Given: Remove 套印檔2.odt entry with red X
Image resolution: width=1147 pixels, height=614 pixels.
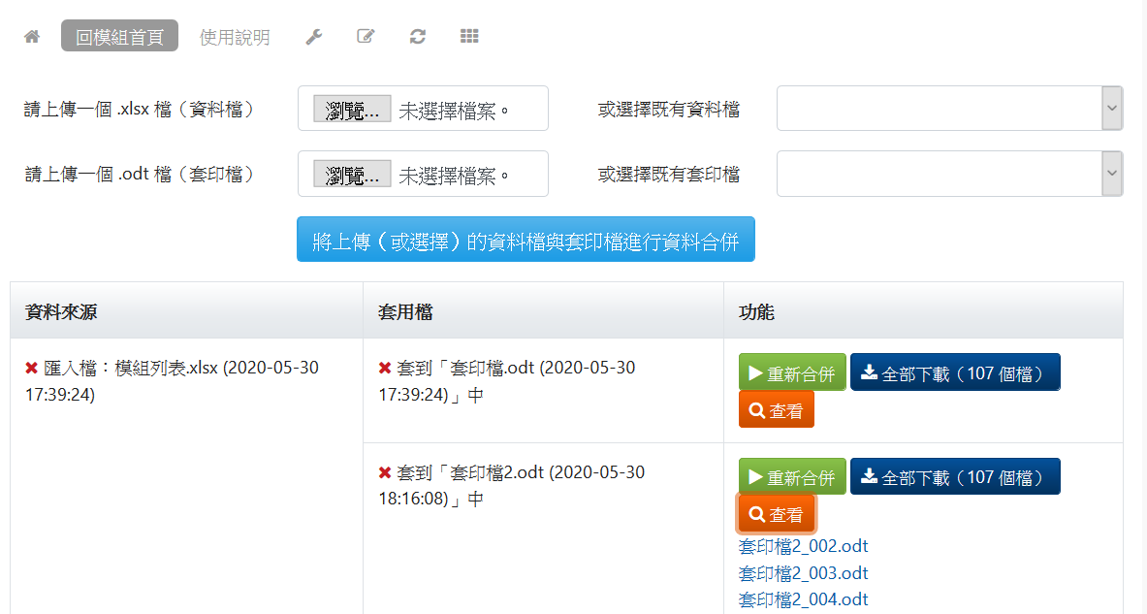Looking at the screenshot, I should click(x=385, y=473).
